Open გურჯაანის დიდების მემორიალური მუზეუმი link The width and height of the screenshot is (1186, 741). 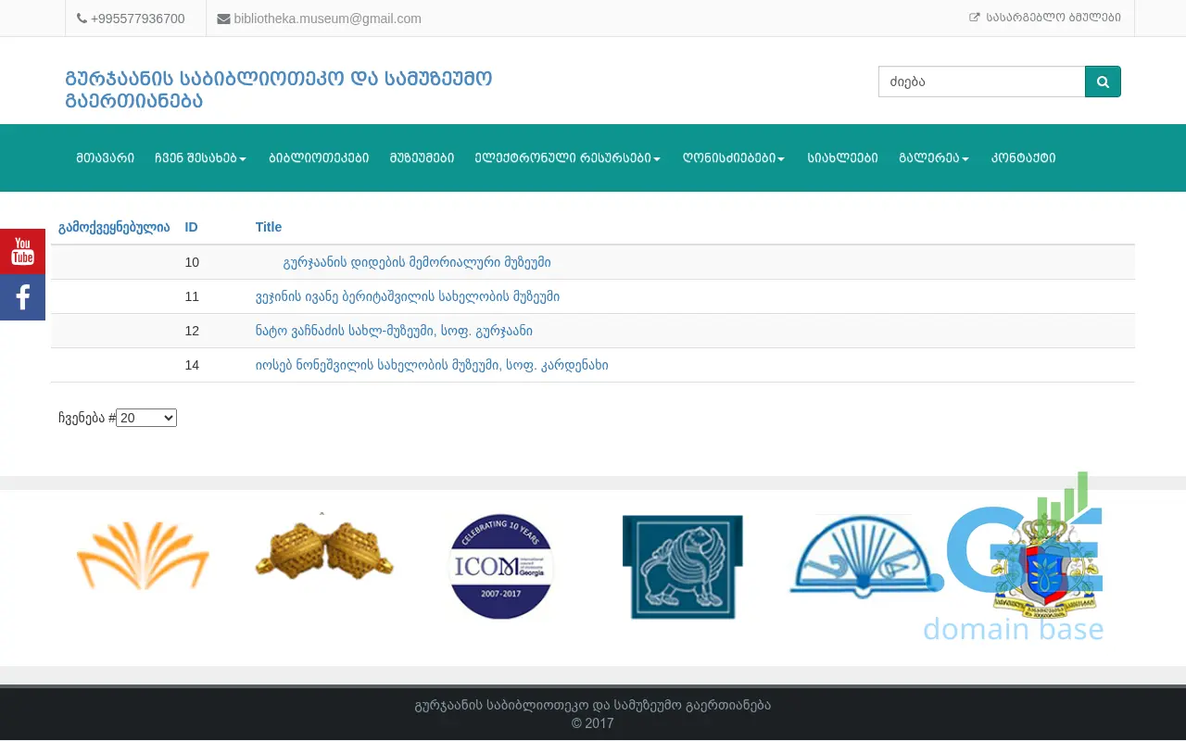417,262
